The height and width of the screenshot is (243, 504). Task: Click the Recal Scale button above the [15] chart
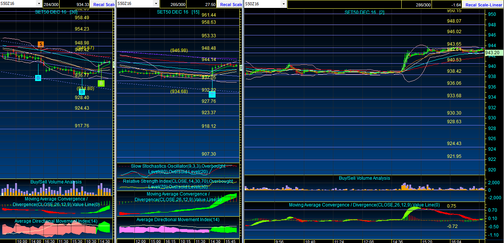coord(231,5)
